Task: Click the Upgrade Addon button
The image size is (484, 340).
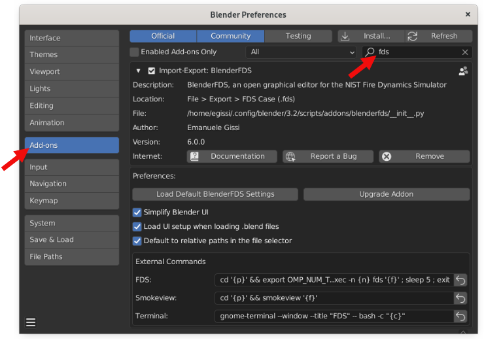Action: (x=387, y=194)
